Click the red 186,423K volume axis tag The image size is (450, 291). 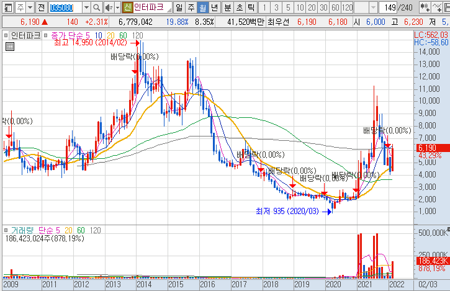(433, 261)
